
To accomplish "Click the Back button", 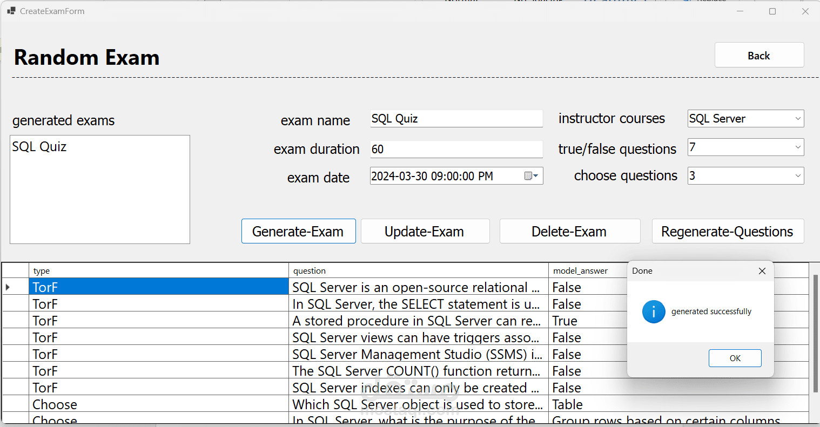I will (x=759, y=55).
